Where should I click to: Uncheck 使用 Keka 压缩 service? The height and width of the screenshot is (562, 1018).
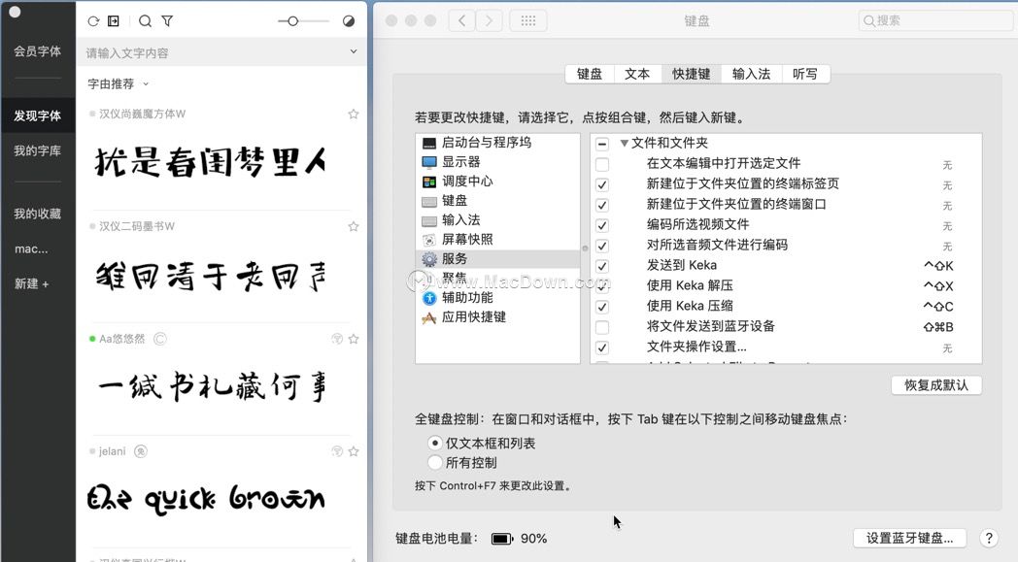click(602, 307)
